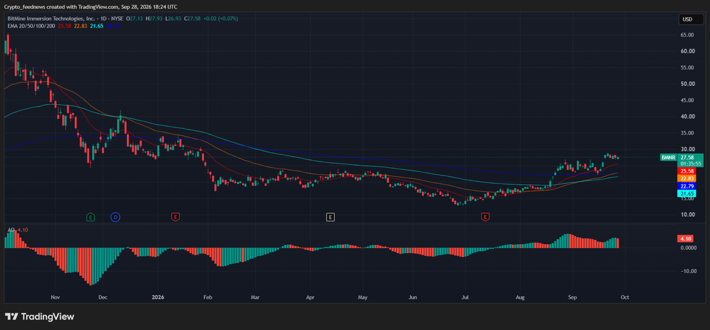Select the BMNR symbol price tag
The height and width of the screenshot is (330, 710).
668,157
